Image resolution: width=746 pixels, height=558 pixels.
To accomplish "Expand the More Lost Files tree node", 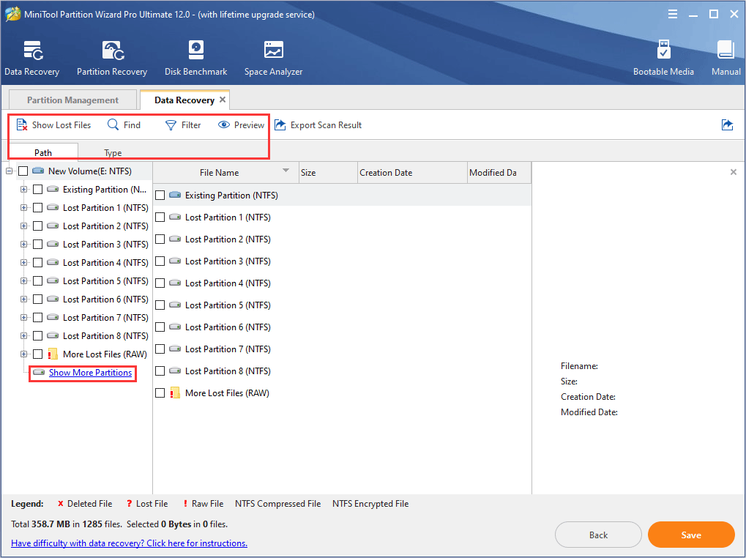I will click(23, 354).
